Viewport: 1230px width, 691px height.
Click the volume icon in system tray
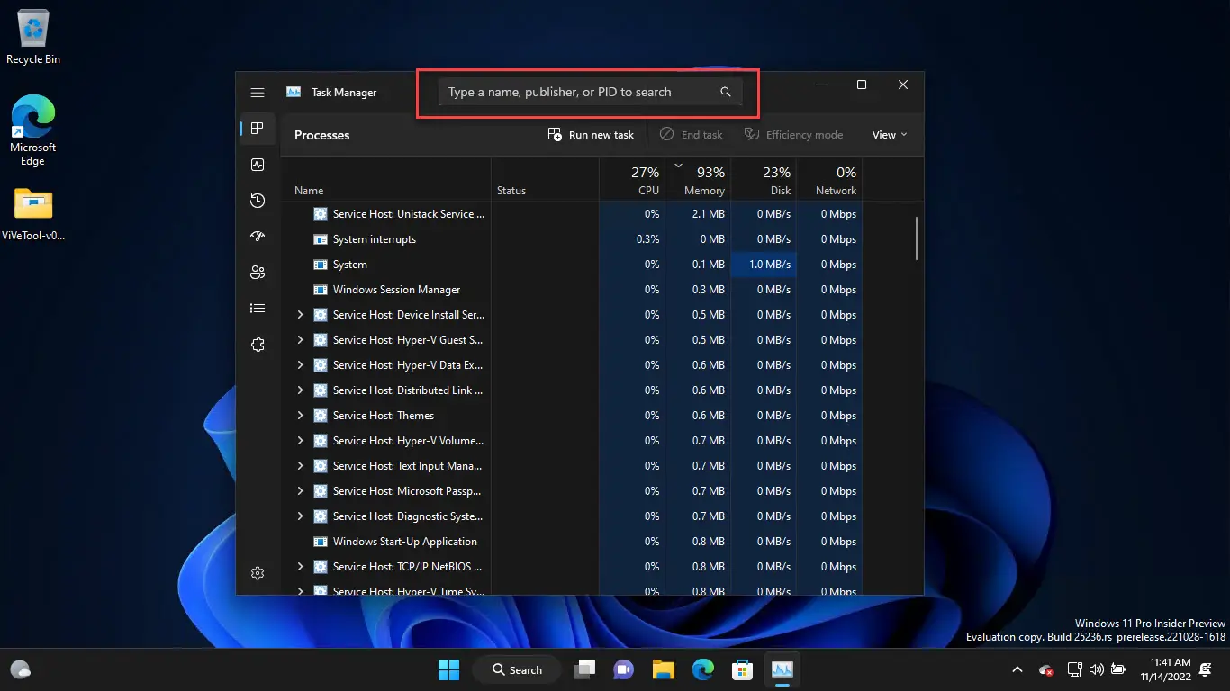pyautogui.click(x=1097, y=669)
